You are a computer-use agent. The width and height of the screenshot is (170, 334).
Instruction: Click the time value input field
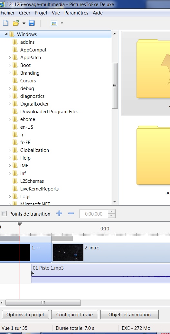pos(94,214)
